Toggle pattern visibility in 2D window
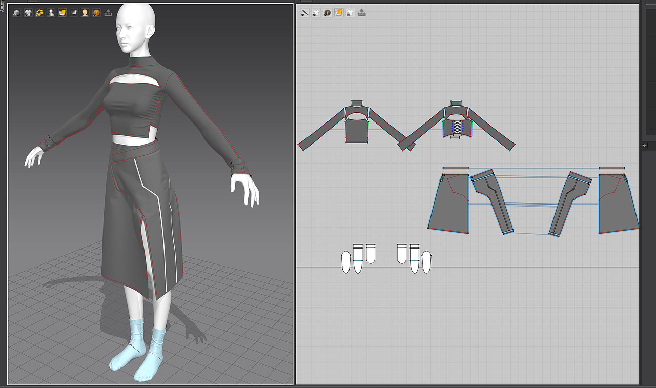This screenshot has height=388, width=656. (316, 13)
